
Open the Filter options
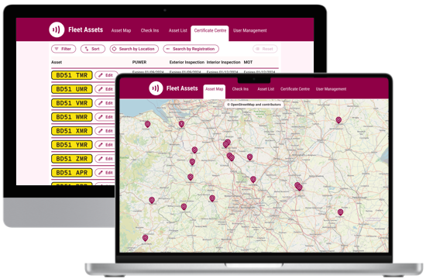coord(64,49)
